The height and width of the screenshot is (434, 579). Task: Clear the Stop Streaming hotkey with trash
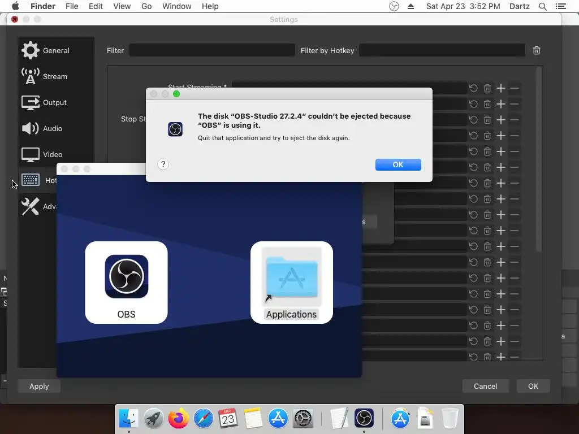pyautogui.click(x=487, y=104)
